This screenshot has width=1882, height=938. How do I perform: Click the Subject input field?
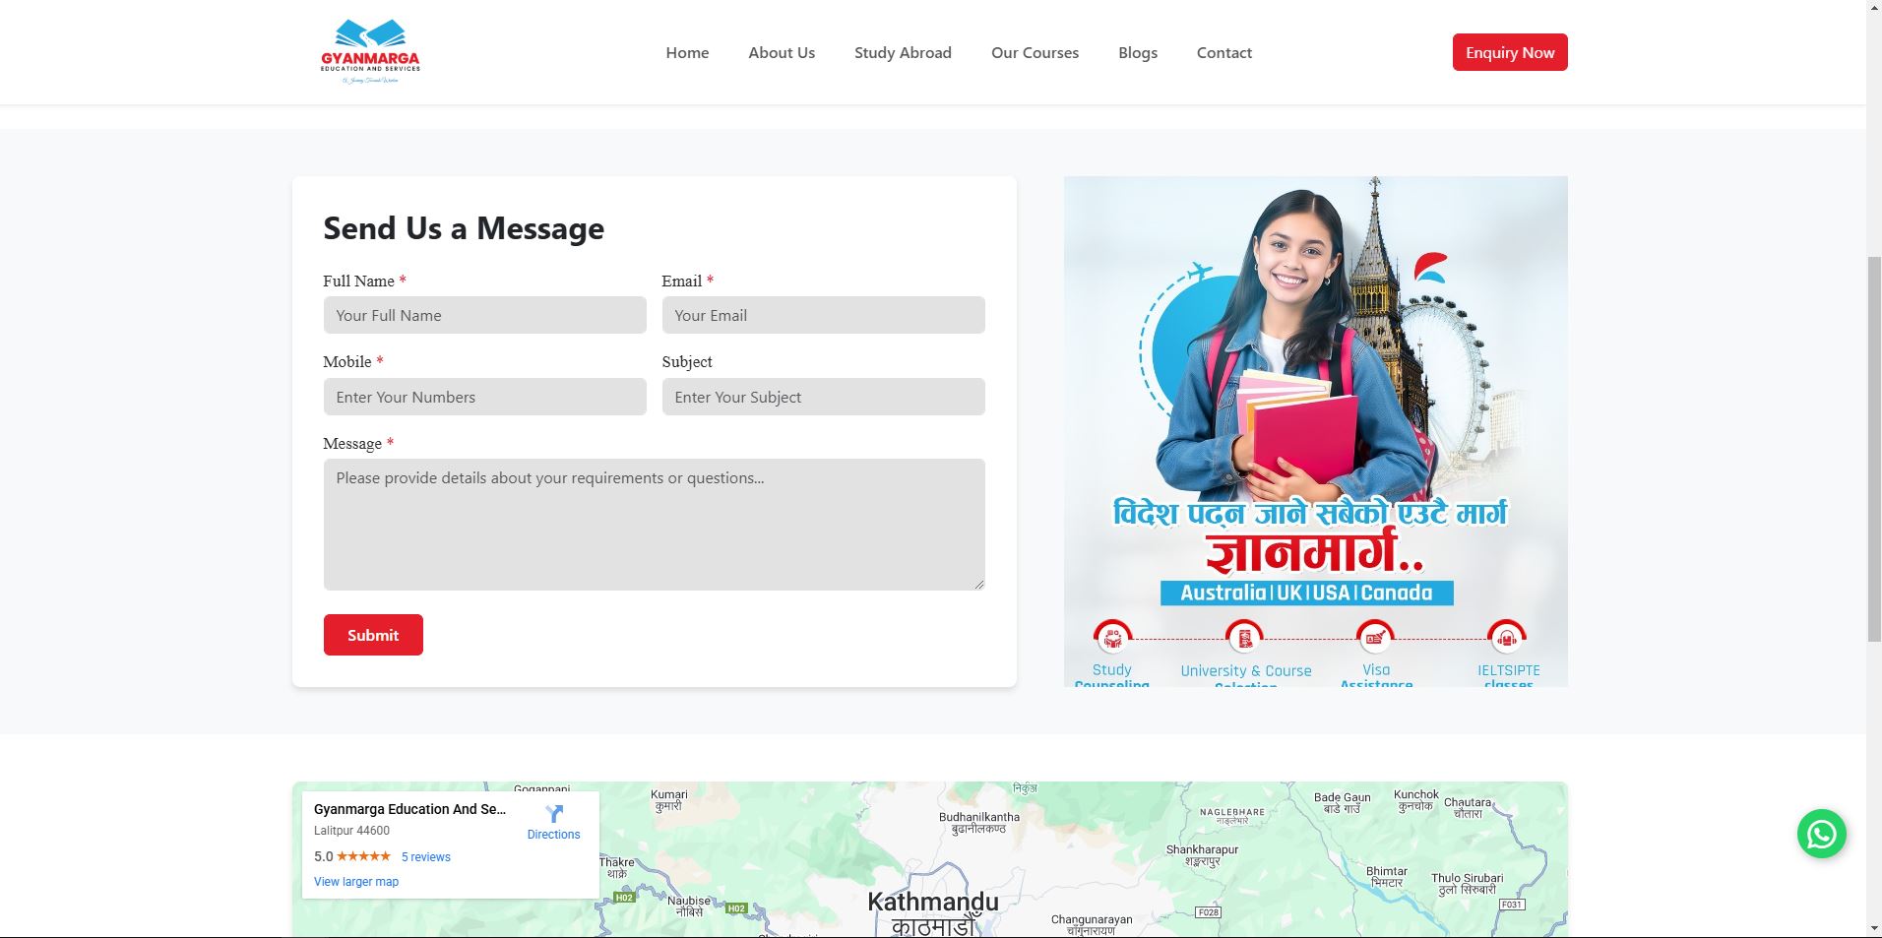coord(823,397)
